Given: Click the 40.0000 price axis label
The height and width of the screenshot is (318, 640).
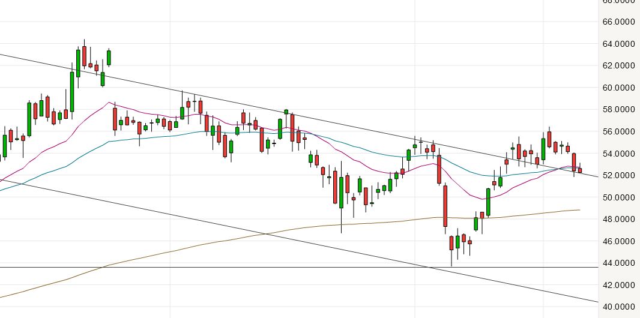Looking at the screenshot, I should tap(618, 307).
